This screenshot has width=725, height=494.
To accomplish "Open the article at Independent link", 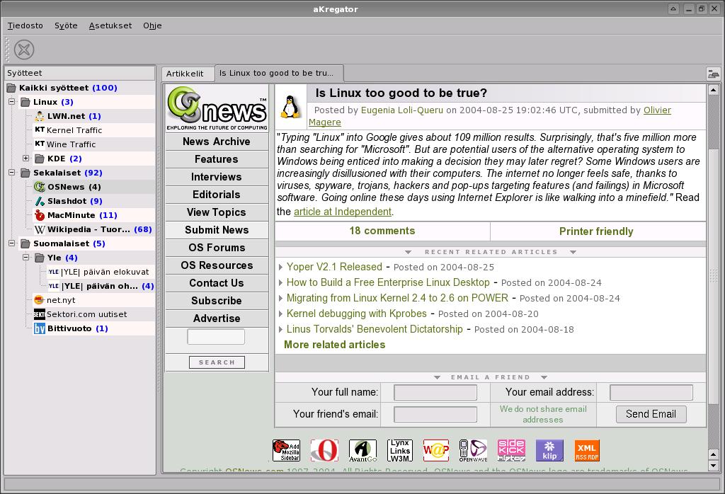I will pyautogui.click(x=343, y=212).
